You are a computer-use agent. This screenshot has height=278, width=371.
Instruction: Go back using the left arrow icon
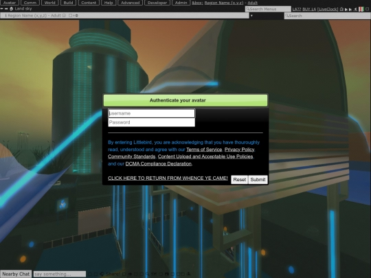[x=1, y=9]
